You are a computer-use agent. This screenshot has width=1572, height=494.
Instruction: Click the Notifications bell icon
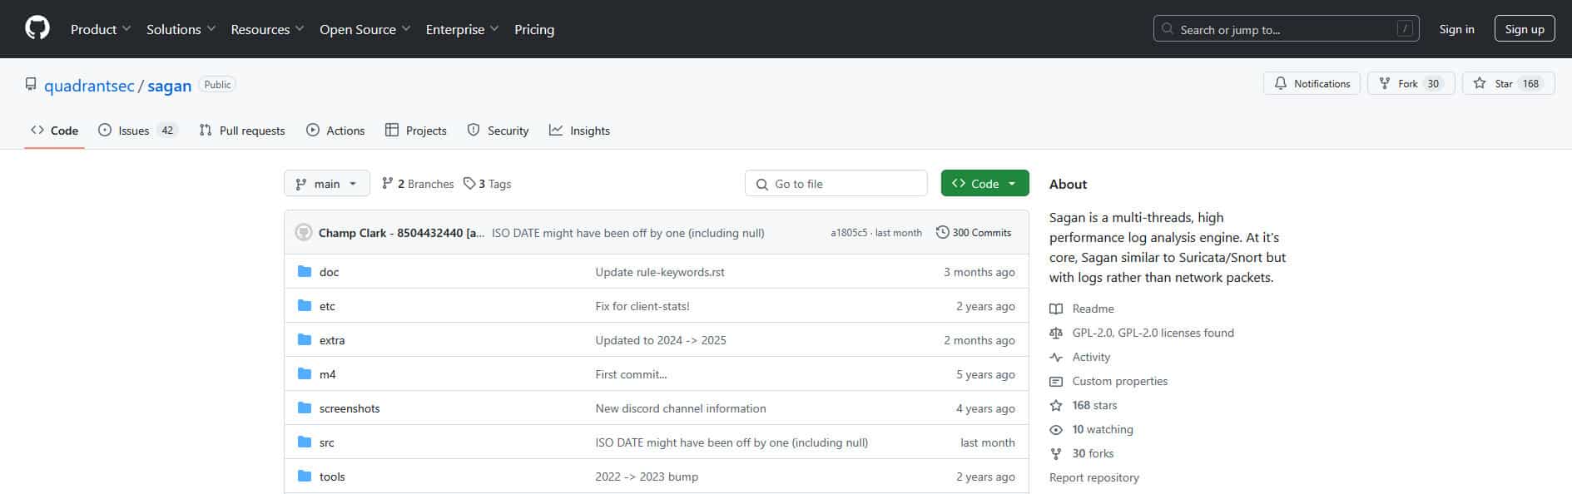[x=1280, y=83]
